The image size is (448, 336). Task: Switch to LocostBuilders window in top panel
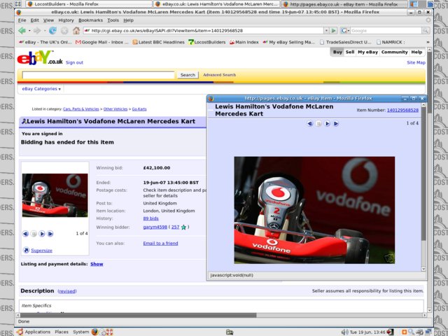[89, 4]
